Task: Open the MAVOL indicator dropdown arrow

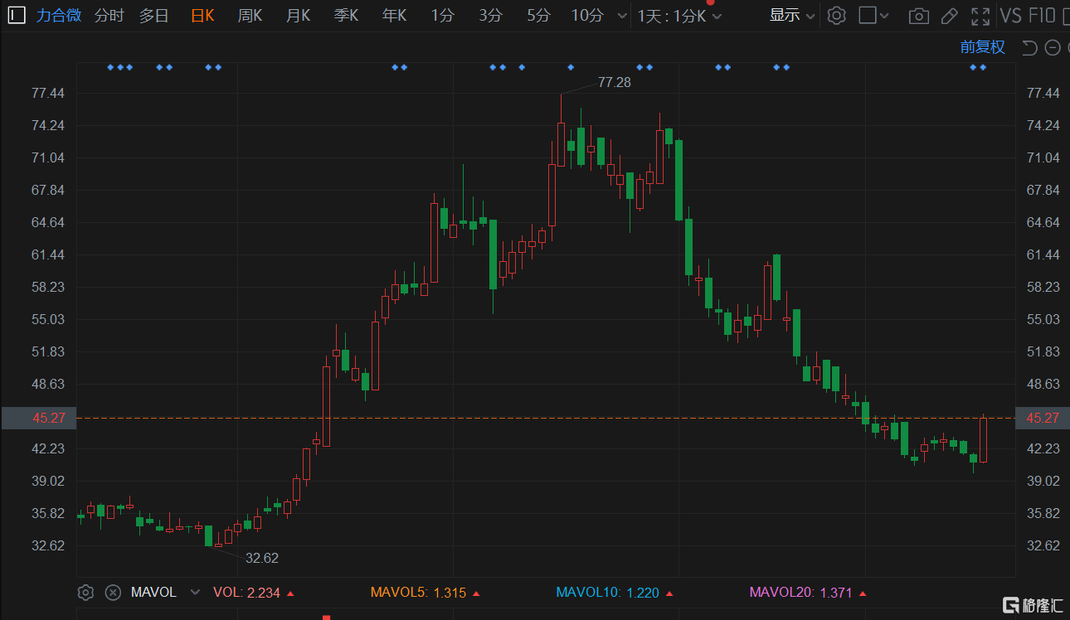Action: 195,592
